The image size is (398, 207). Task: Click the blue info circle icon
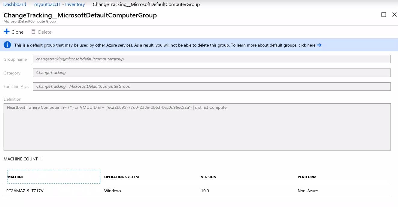pos(7,45)
